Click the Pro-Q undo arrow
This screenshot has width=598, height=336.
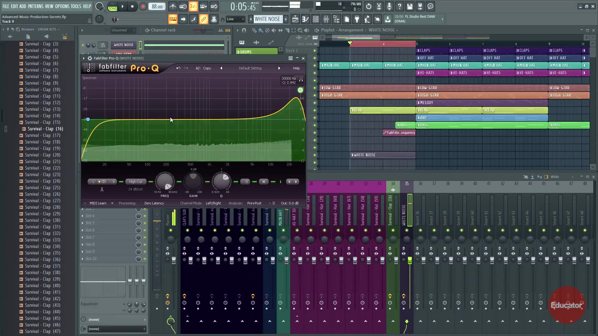pyautogui.click(x=178, y=68)
